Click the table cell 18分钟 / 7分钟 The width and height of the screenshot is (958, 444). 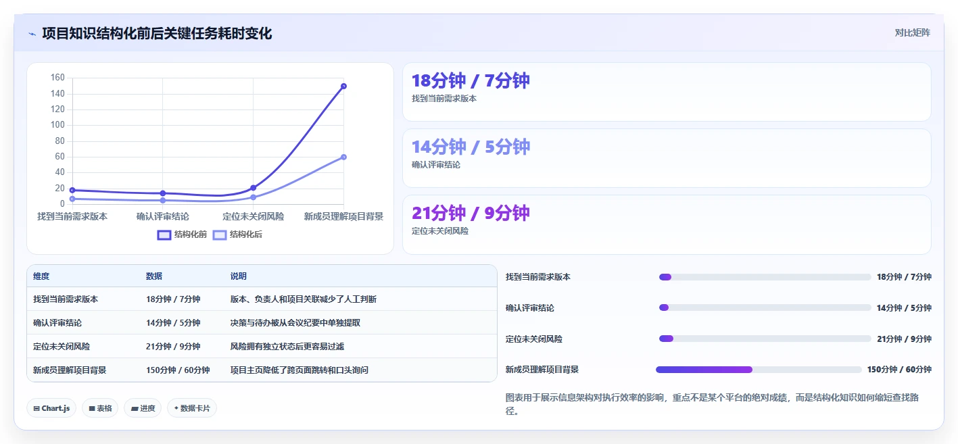[173, 299]
